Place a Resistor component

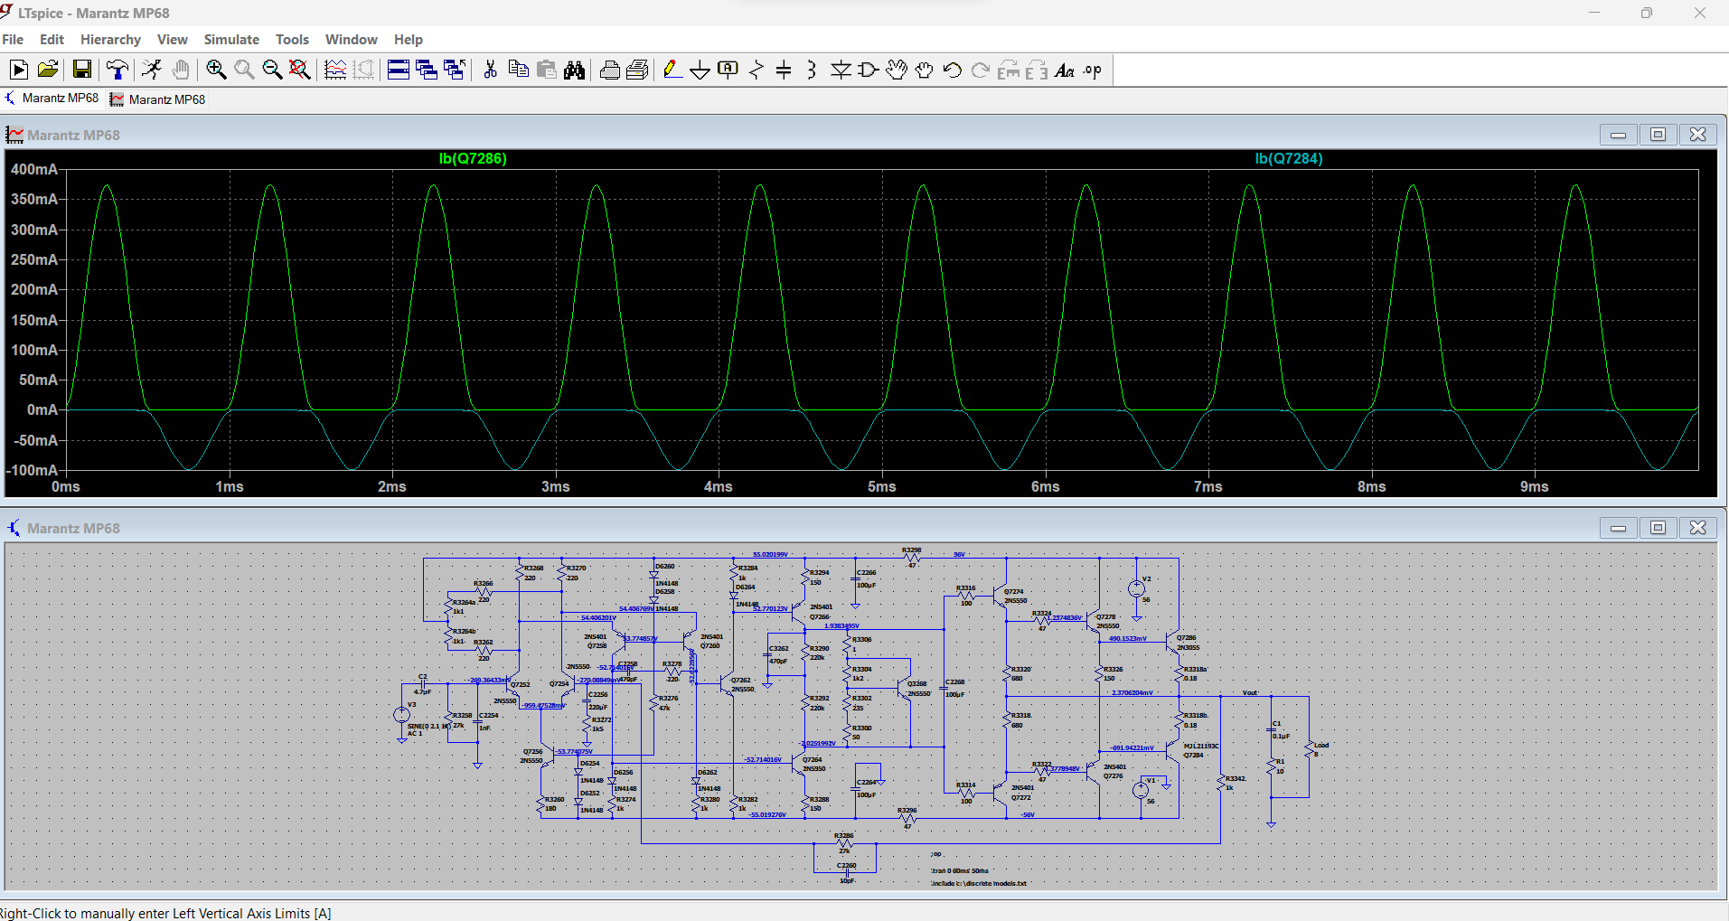756,70
